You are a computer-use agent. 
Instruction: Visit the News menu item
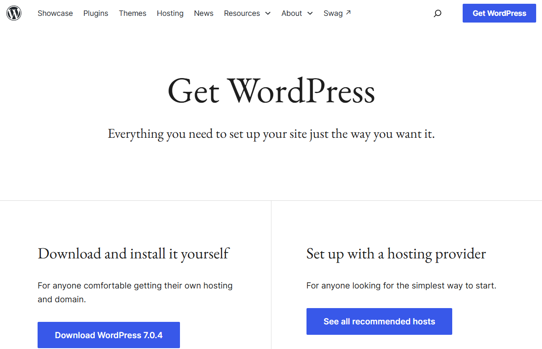coord(204,13)
